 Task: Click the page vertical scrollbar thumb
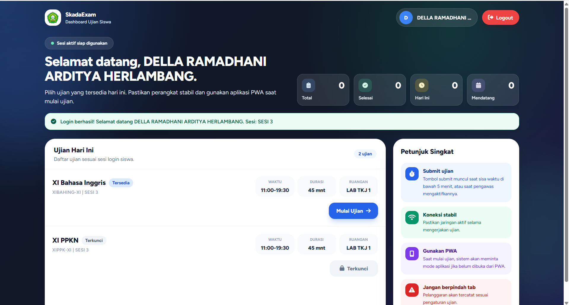(x=566, y=145)
